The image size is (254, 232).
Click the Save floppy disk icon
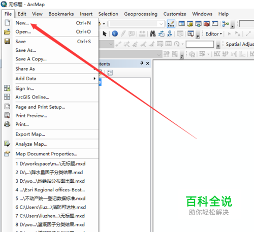pos(7,41)
